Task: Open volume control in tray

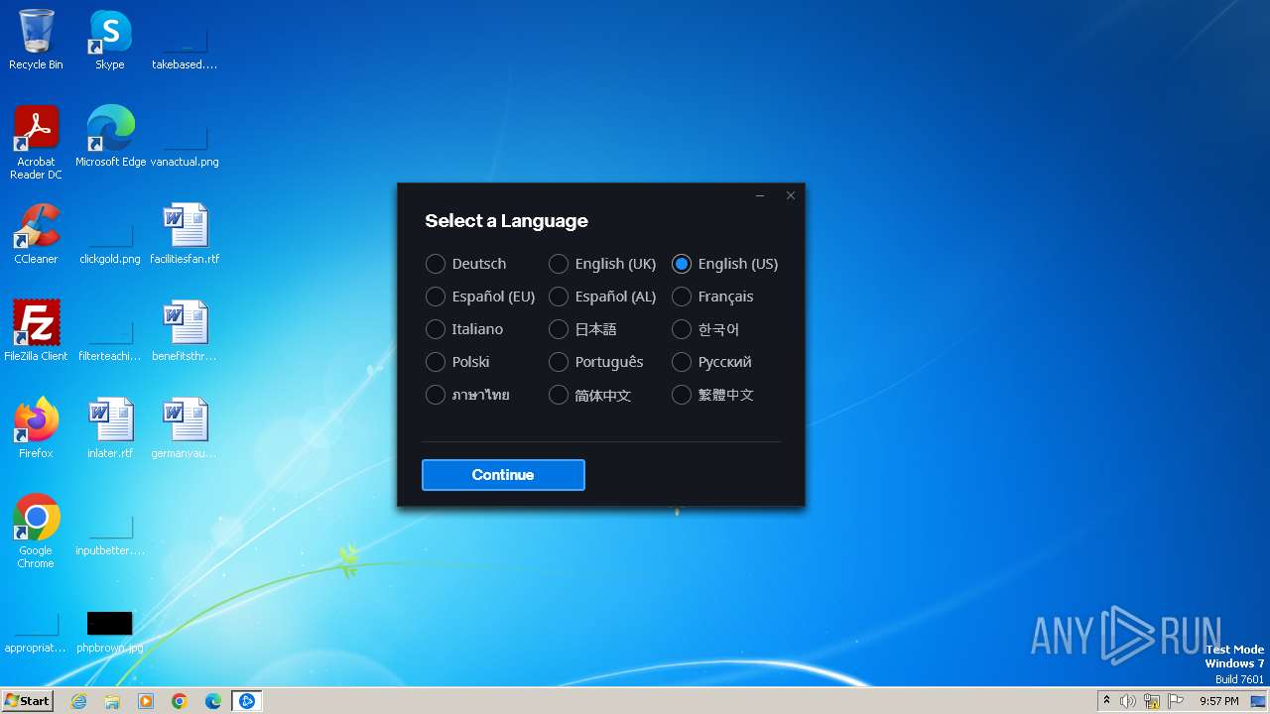Action: click(1128, 701)
